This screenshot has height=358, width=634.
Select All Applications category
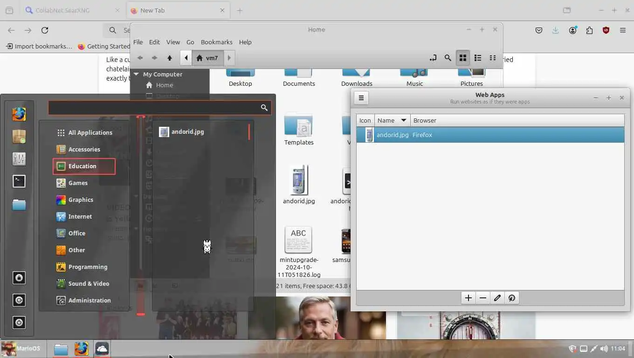84,132
